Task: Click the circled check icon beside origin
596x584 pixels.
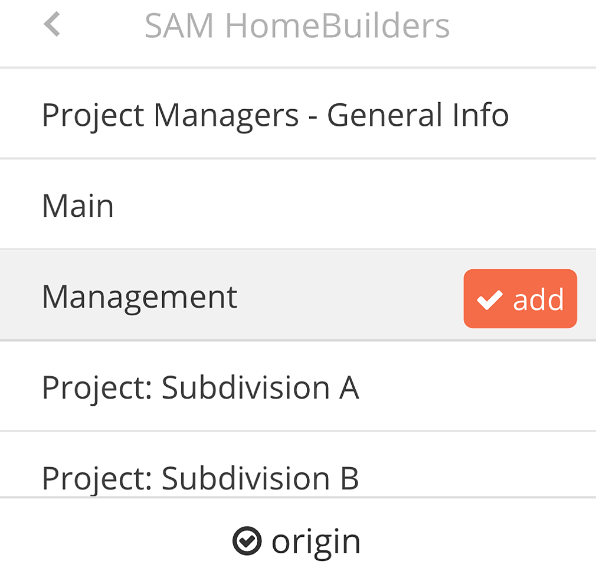Action: click(x=247, y=541)
